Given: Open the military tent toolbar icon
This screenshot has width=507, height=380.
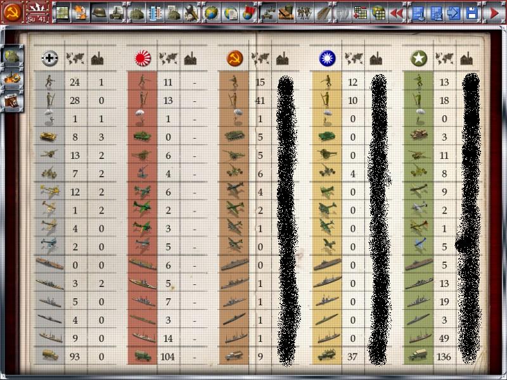Looking at the screenshot, I should [x=136, y=13].
